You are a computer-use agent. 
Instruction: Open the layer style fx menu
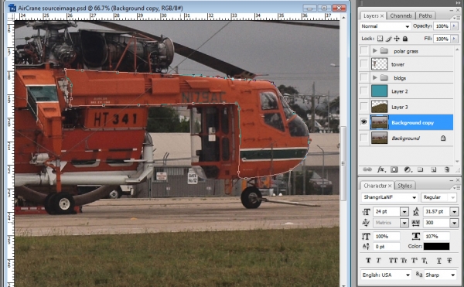(x=380, y=169)
